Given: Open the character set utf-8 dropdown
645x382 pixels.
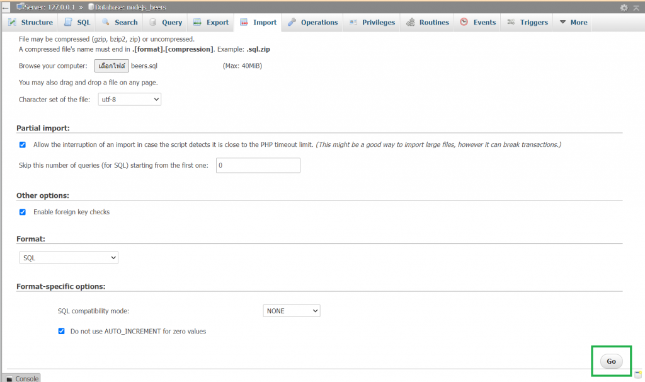Looking at the screenshot, I should [x=130, y=99].
